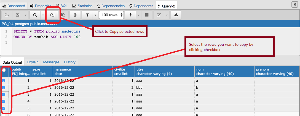The height and width of the screenshot is (116, 300).
Task: Click the Save floppy disk icon
Action: tap(18, 15)
